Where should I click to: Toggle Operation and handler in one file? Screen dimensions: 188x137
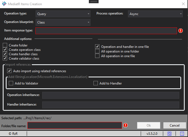pos(97,46)
